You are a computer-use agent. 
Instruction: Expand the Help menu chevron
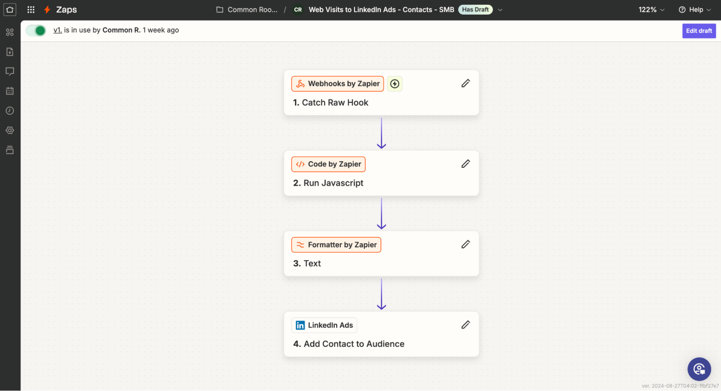709,10
